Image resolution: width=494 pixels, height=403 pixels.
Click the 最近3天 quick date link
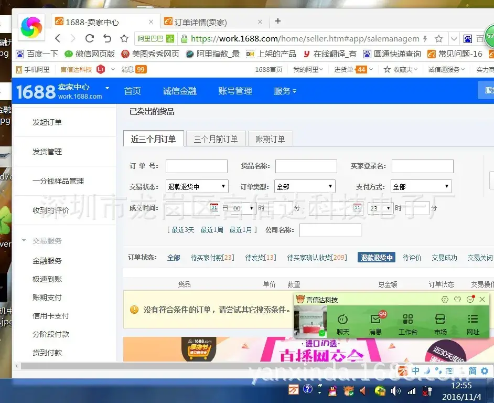[182, 230]
